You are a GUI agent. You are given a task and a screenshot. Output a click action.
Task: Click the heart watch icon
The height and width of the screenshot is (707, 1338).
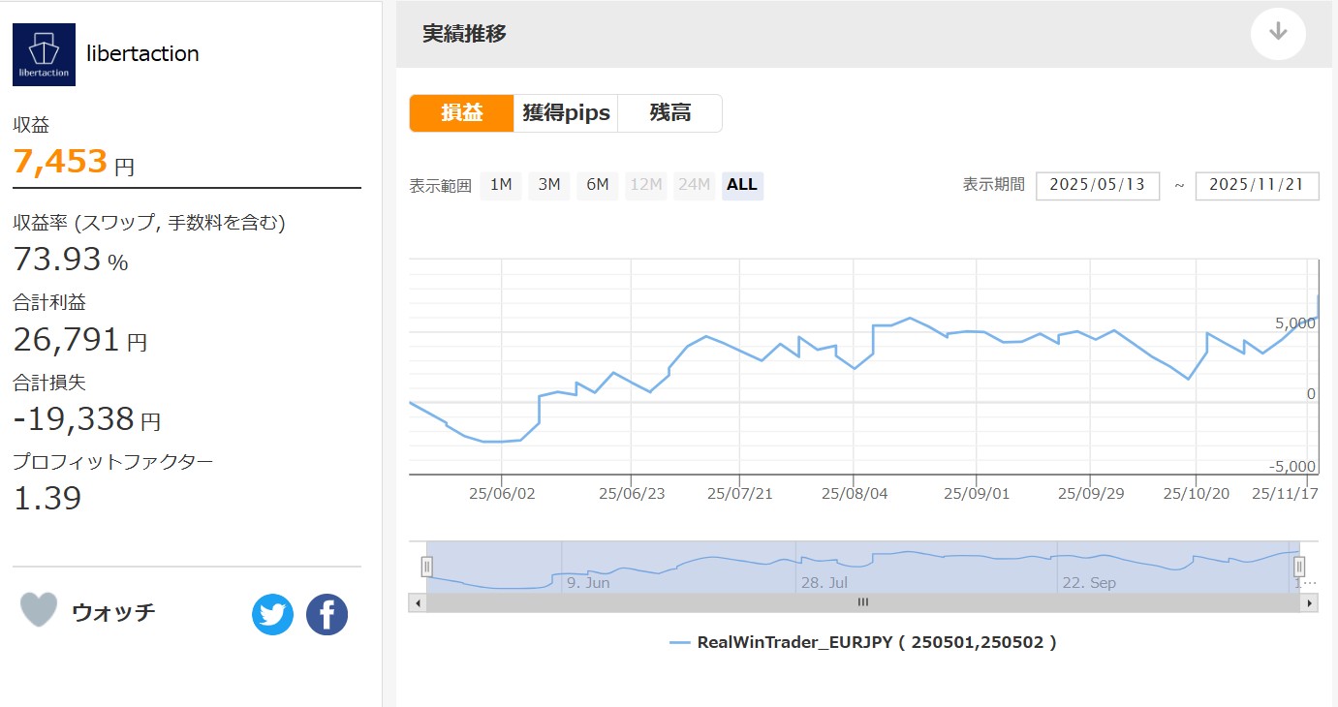pos(39,610)
